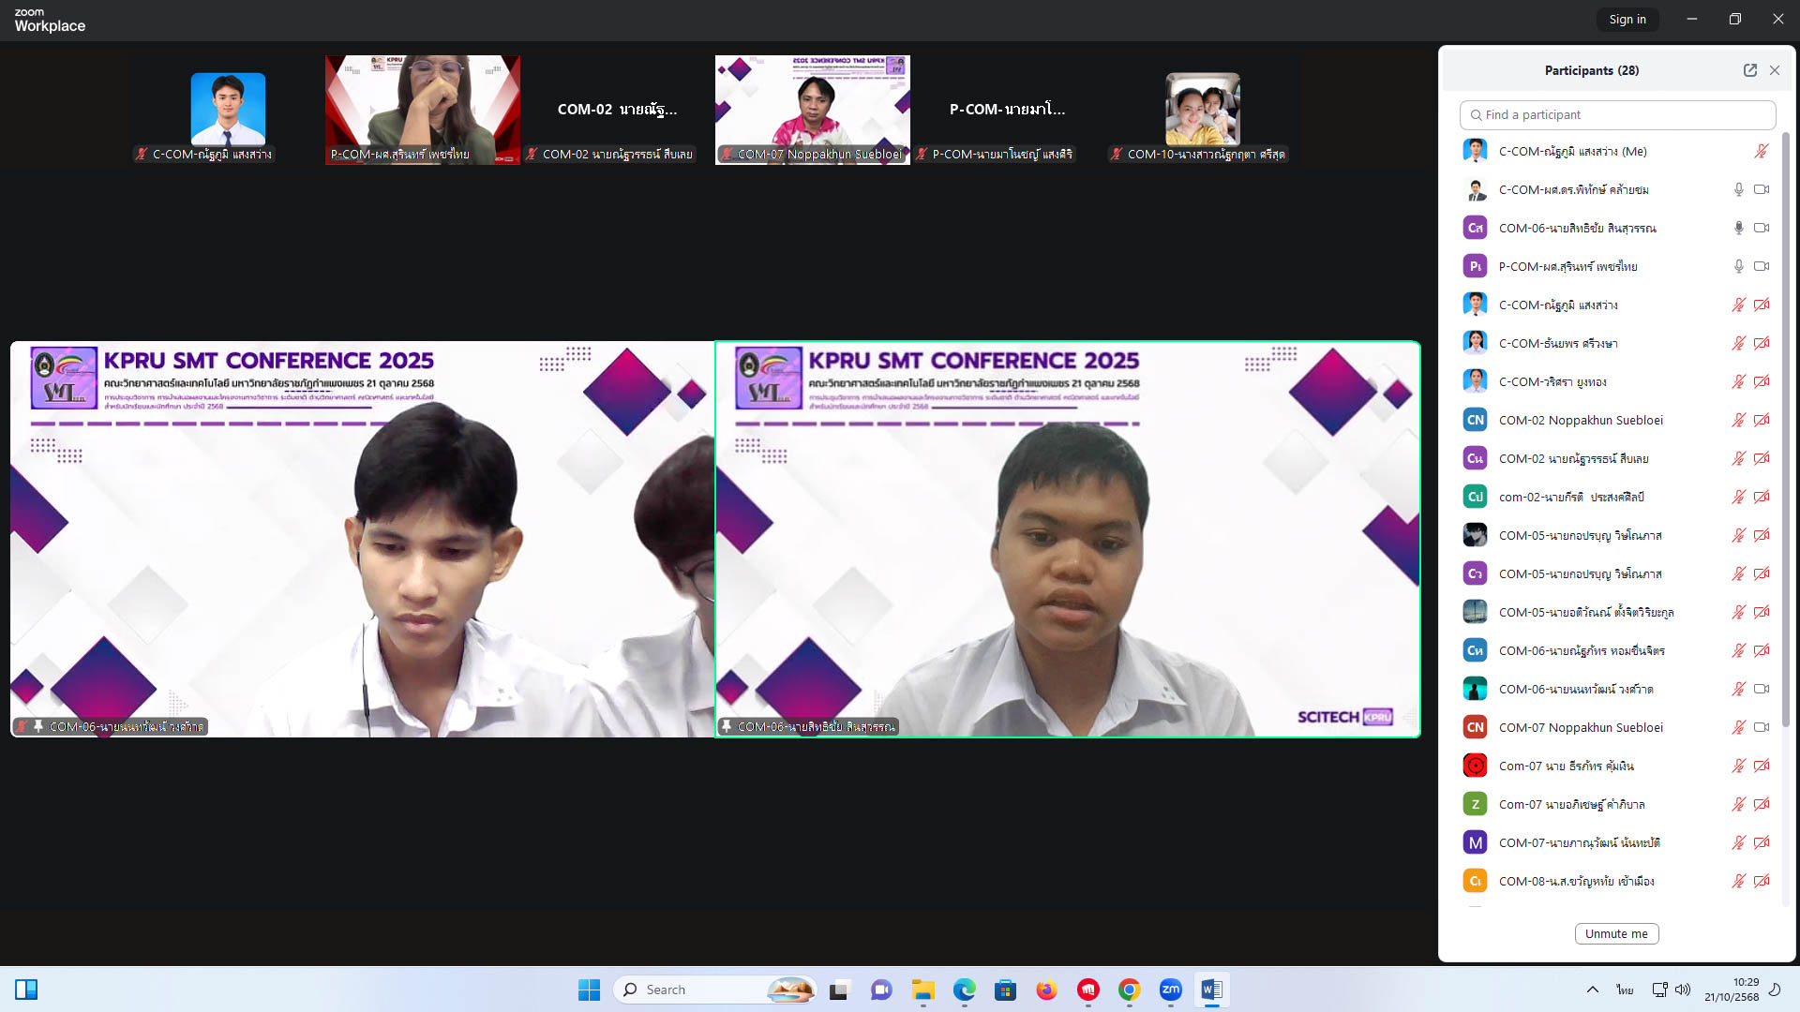The height and width of the screenshot is (1012, 1800).
Task: Click the camera icon for P-COM-ผศ.สุรินทร์ เพชรไทย
Action: point(1762,266)
